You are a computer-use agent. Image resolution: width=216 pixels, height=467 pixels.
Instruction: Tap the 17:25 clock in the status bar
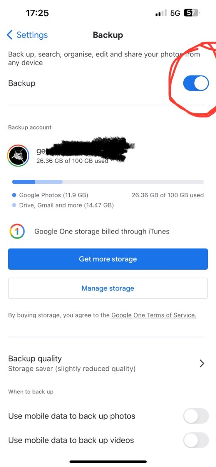click(37, 13)
